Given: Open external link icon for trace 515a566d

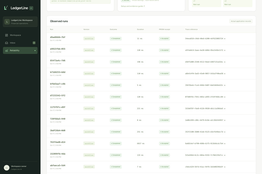Looking at the screenshot, I should click(225, 155).
